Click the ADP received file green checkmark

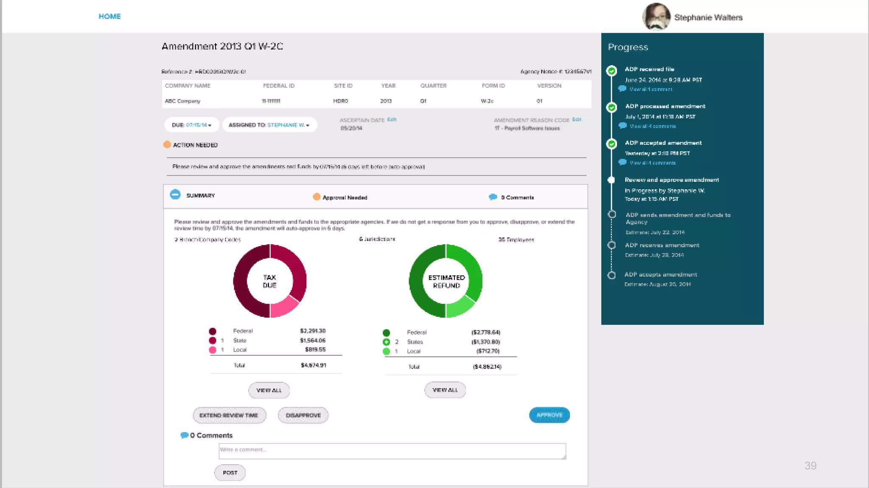(611, 70)
